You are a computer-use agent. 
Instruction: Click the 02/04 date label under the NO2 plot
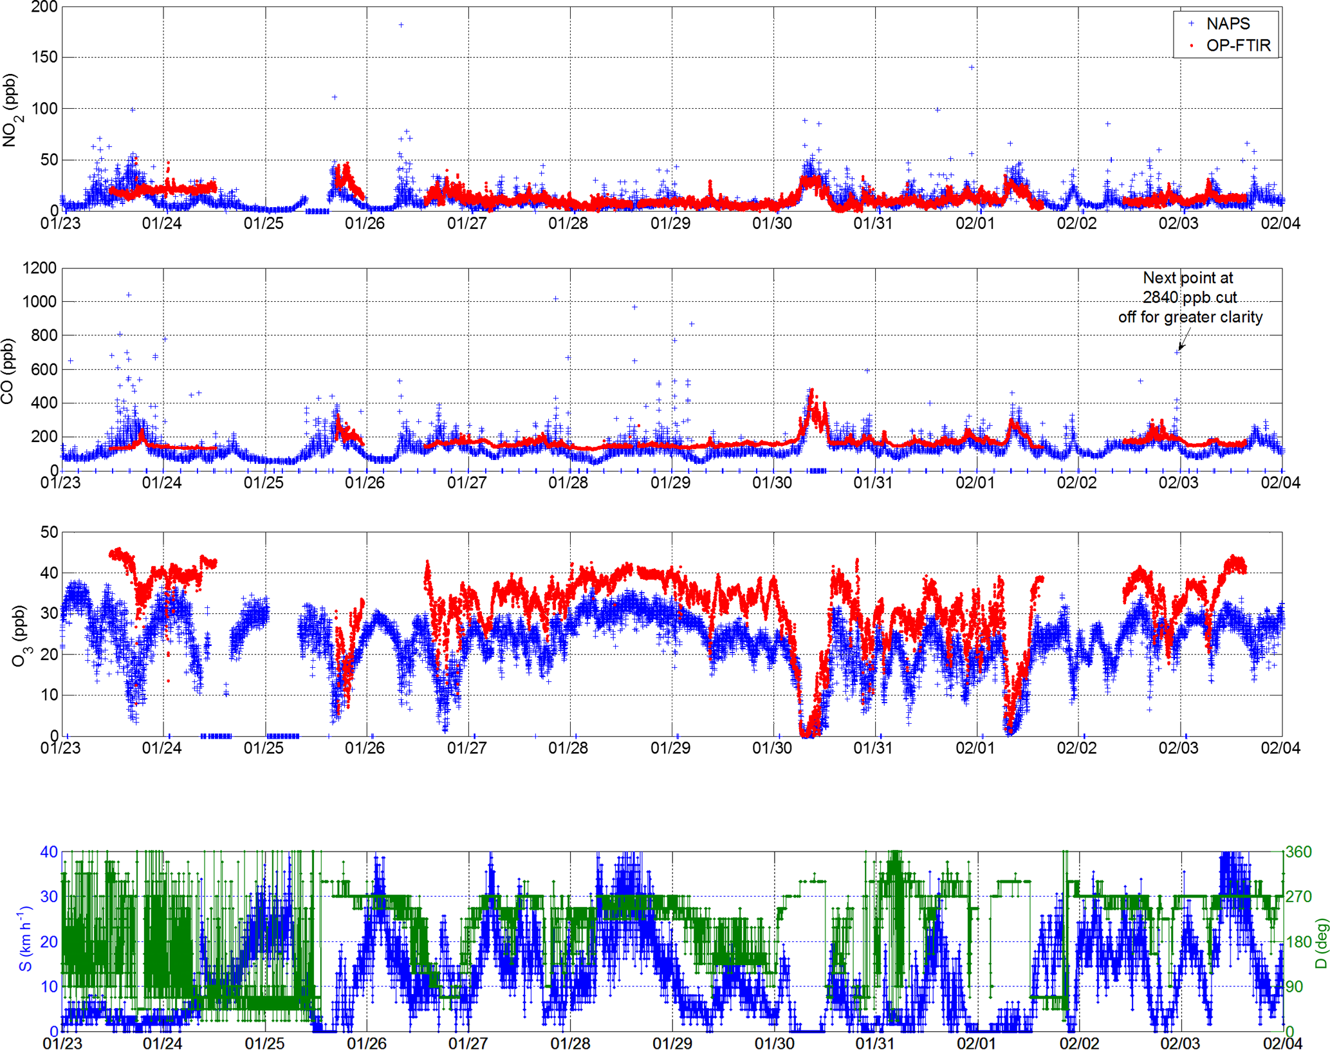click(1280, 223)
